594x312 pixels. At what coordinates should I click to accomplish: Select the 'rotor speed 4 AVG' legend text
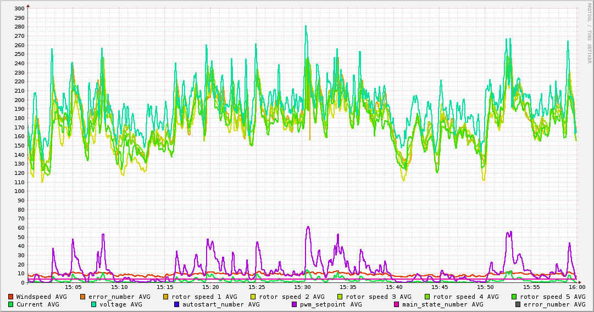pos(466,297)
